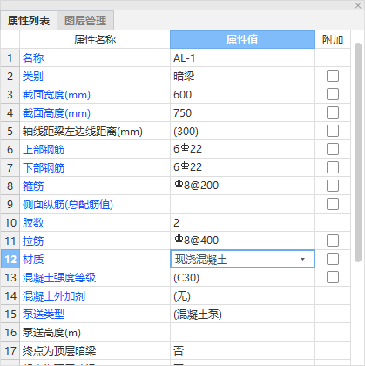The height and width of the screenshot is (366, 365).
Task: Edit the 600 section width value
Action: [x=242, y=94]
